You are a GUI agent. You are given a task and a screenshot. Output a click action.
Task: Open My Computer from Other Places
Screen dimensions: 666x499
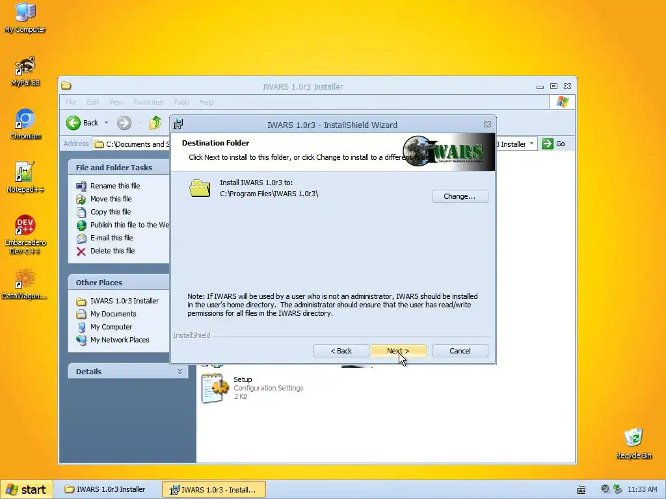(111, 327)
